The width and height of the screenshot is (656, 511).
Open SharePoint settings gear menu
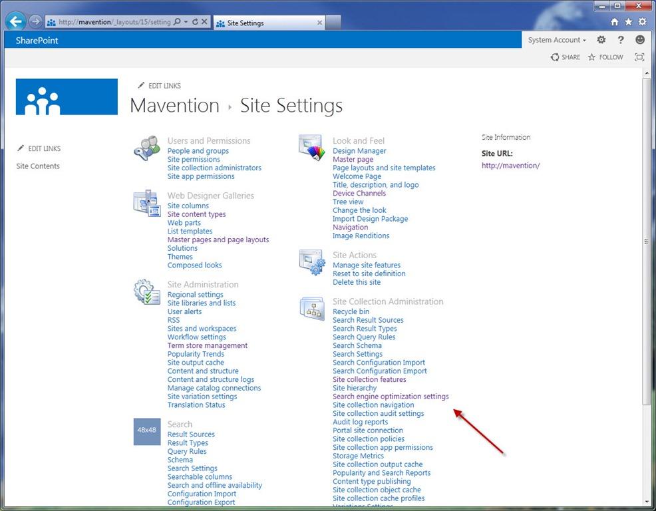point(601,40)
